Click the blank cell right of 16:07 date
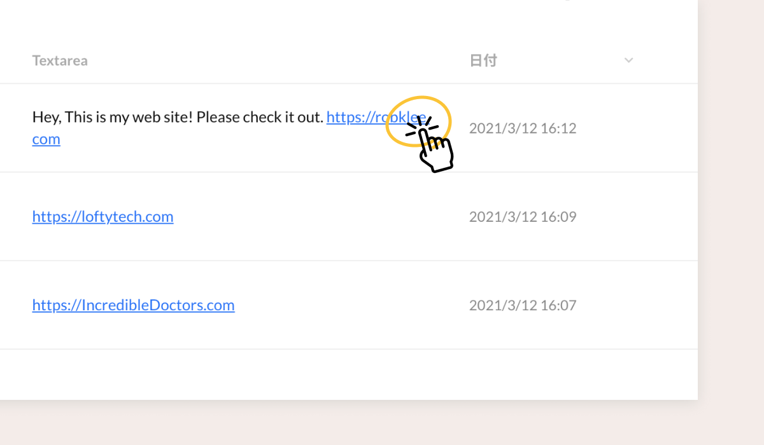 point(637,305)
